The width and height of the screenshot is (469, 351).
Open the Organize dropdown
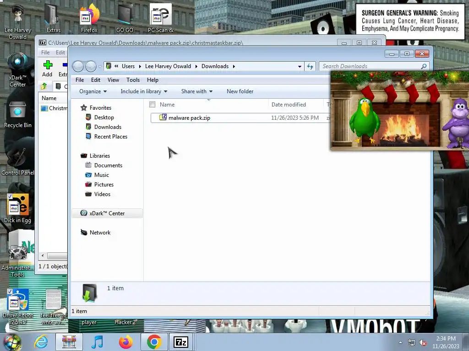point(93,91)
